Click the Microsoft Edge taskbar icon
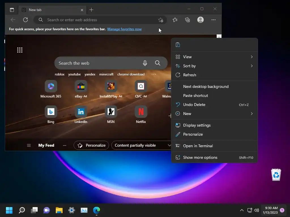Viewport: 290px width, 217px height. [x=97, y=210]
